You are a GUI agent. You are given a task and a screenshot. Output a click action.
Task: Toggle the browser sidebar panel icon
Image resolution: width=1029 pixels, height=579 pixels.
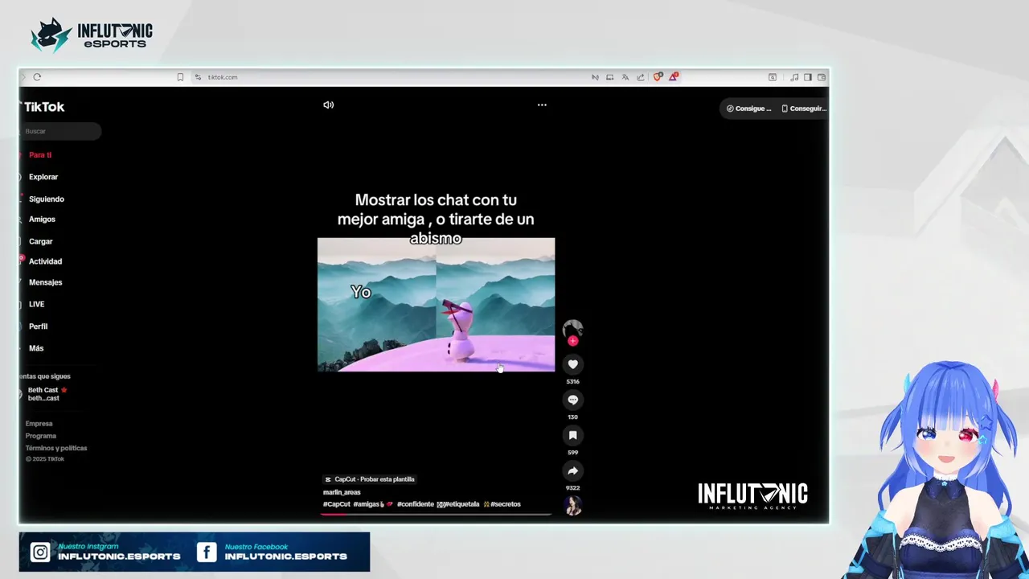point(808,77)
